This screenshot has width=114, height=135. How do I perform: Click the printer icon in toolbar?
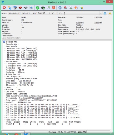pyautogui.click(x=31, y=8)
